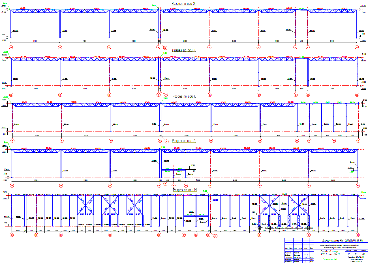The image size is (368, 263).
Task: Select the "Стадия" header cell in title block
Action: 348,250
